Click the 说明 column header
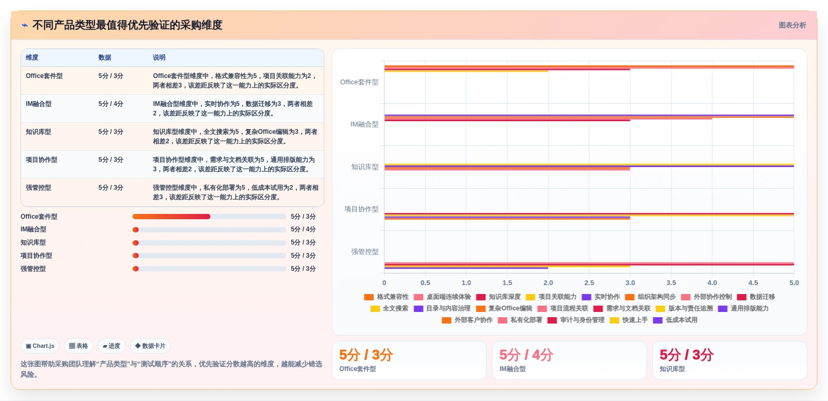This screenshot has height=401, width=828. (x=159, y=57)
